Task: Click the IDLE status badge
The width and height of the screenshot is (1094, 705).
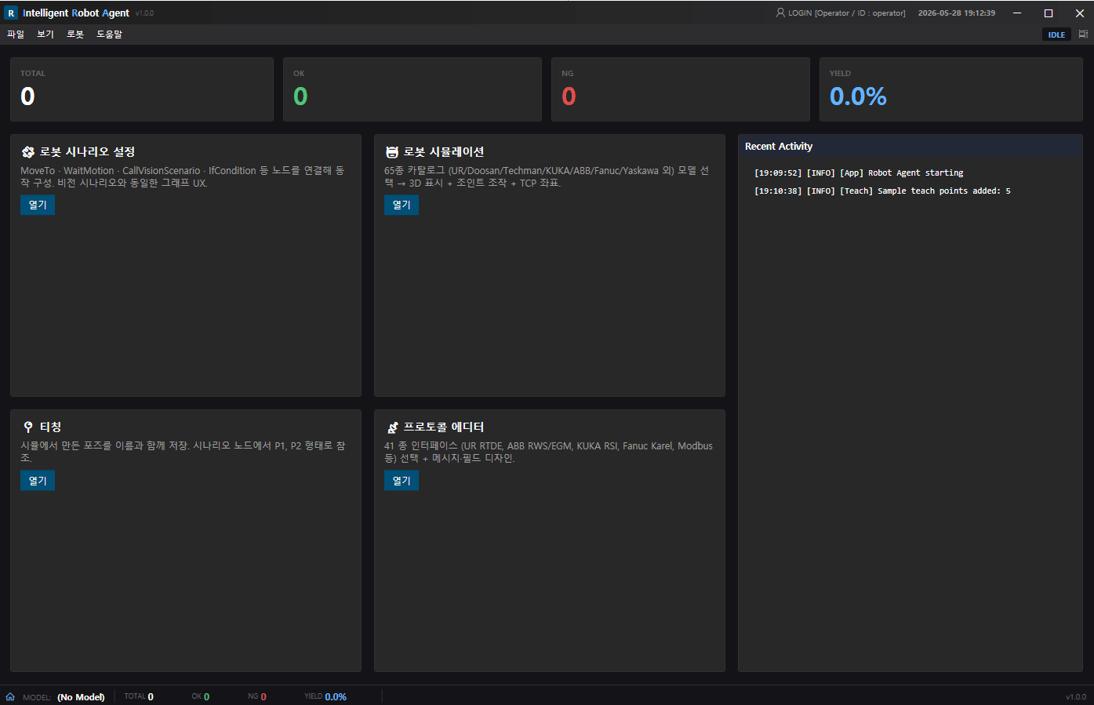Action: (1056, 35)
